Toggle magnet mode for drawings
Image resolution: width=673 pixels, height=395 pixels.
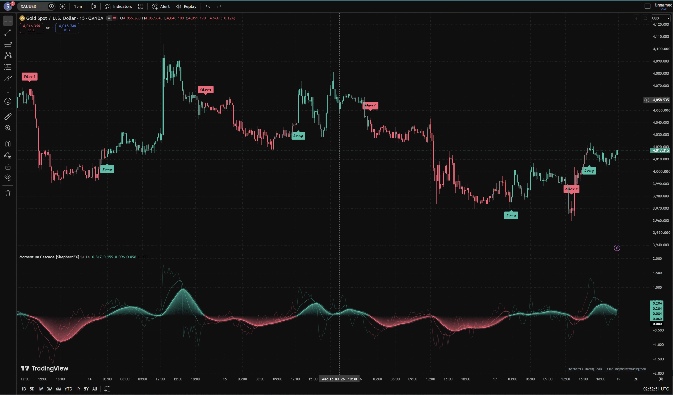pyautogui.click(x=8, y=144)
